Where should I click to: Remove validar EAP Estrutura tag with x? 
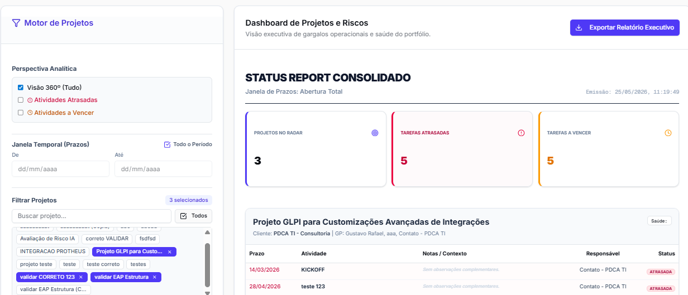154,277
